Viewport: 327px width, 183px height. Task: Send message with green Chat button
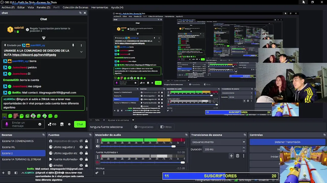coord(80,124)
